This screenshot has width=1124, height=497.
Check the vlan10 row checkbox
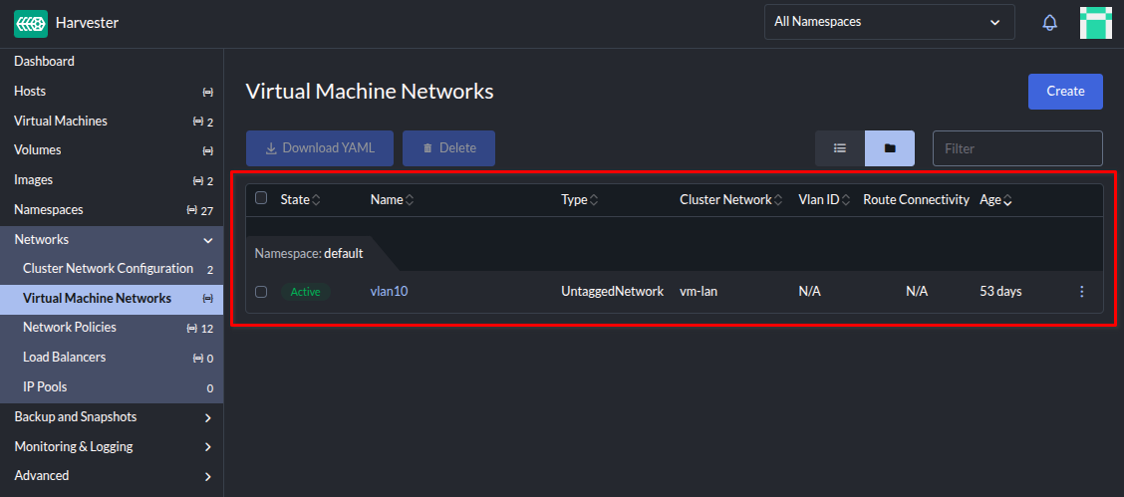[261, 292]
